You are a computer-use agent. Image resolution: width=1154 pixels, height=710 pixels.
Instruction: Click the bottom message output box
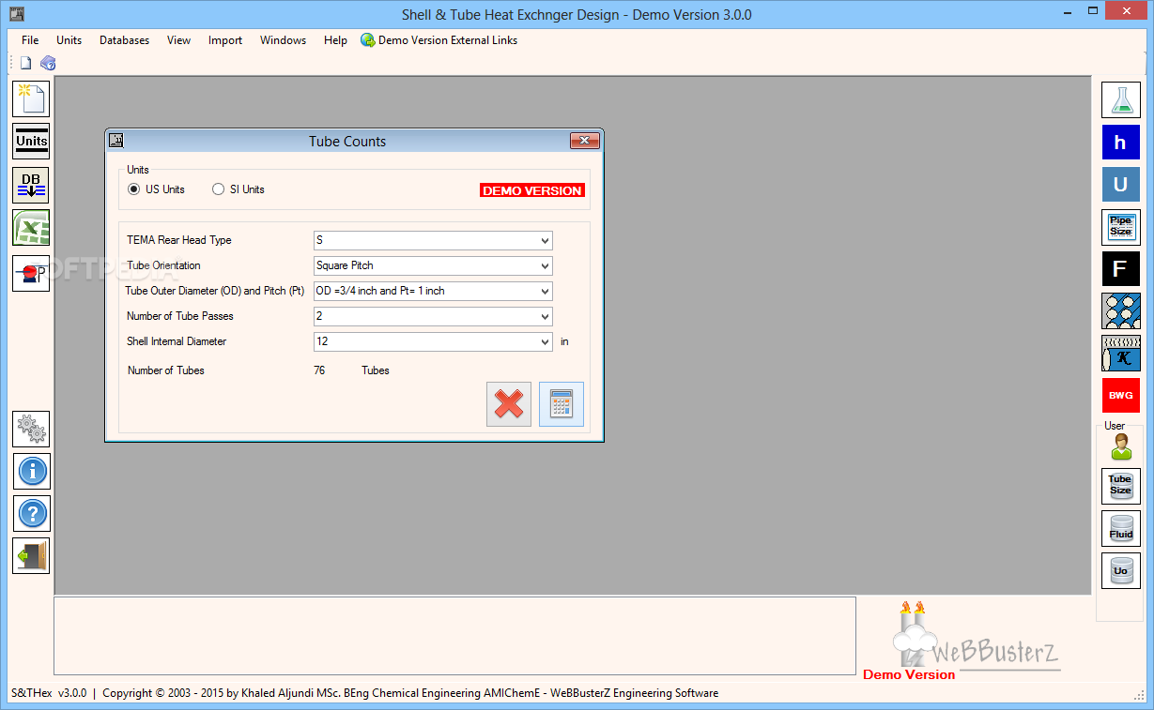pos(455,635)
